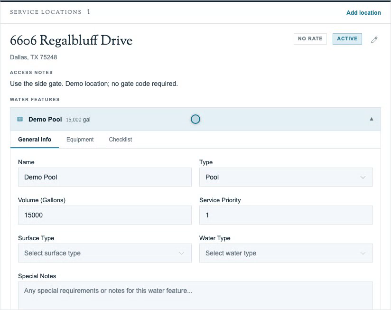
Task: Open the Type dropdown showing Pool
Action: [286, 177]
